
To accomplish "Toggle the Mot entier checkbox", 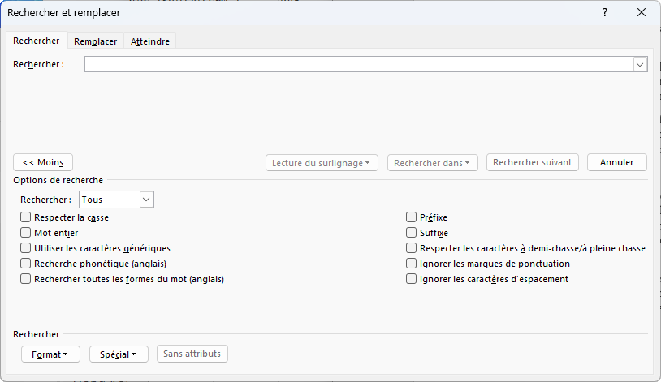I will tap(26, 233).
